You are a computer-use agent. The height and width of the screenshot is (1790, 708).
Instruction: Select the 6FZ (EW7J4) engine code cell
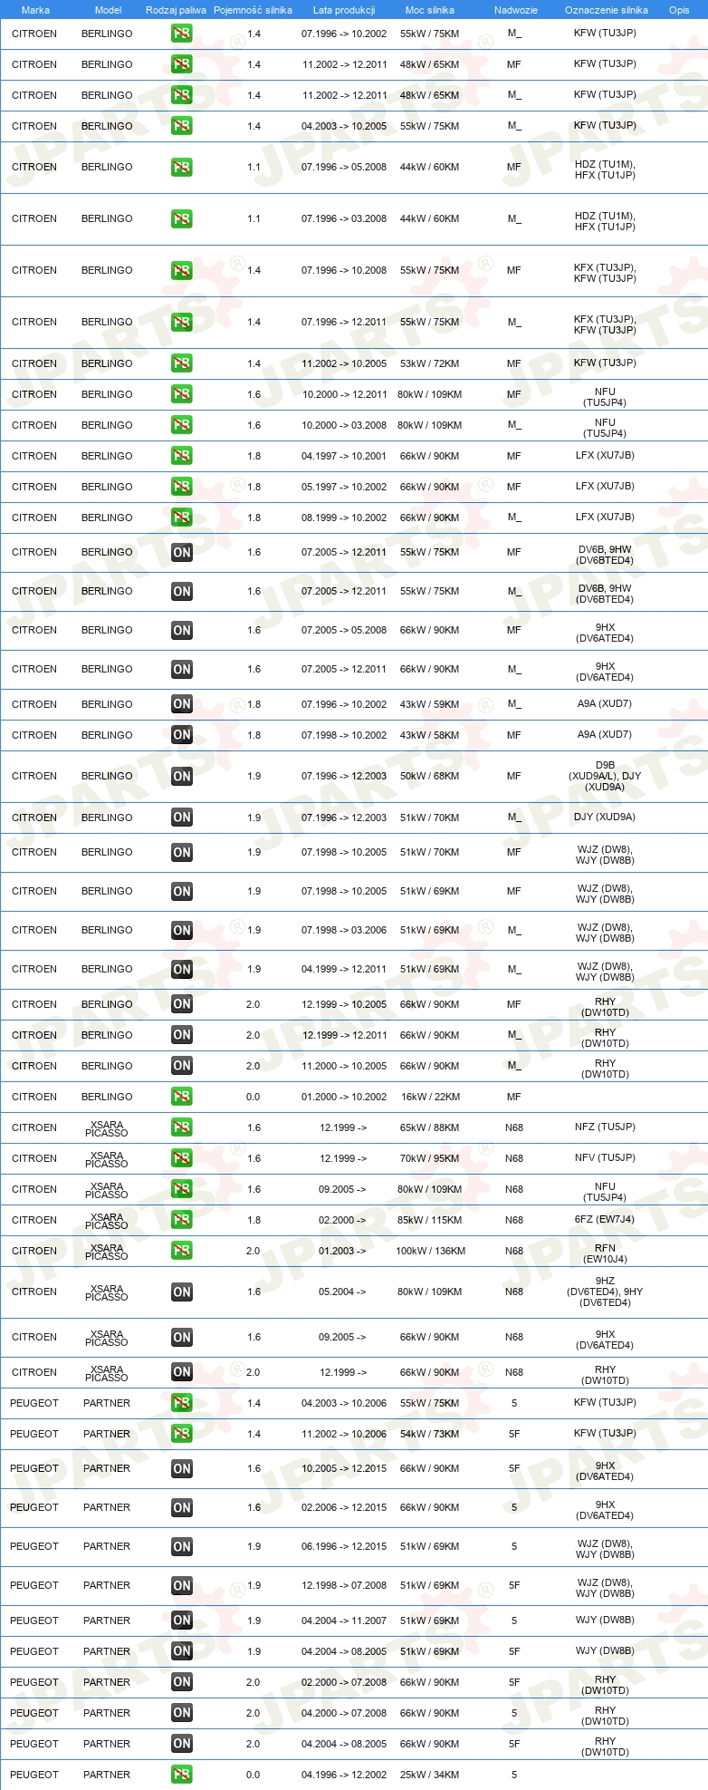pos(605,1220)
